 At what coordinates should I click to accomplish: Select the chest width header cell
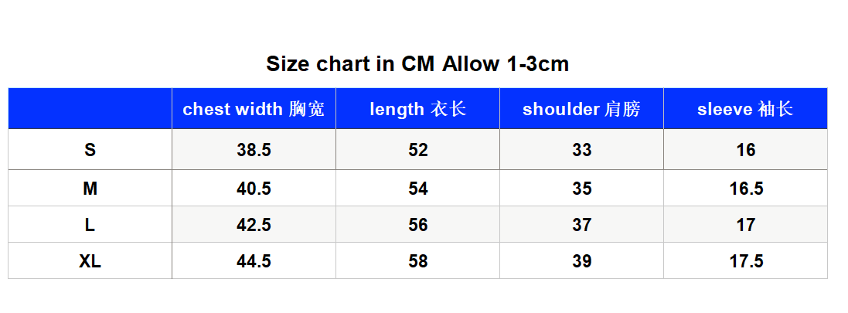coord(254,109)
